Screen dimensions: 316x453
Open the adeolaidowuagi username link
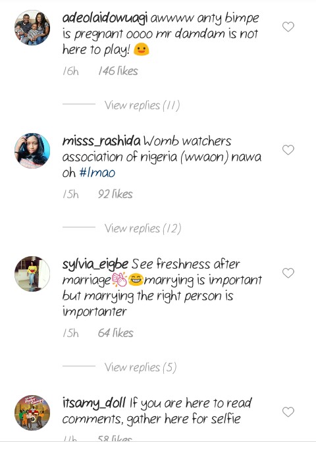coord(105,18)
